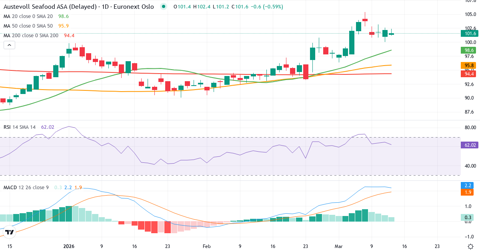Image resolution: width=480 pixels, height=252 pixels.
Task: Click purple 62.02 RSI value tag
Action: tap(469, 145)
